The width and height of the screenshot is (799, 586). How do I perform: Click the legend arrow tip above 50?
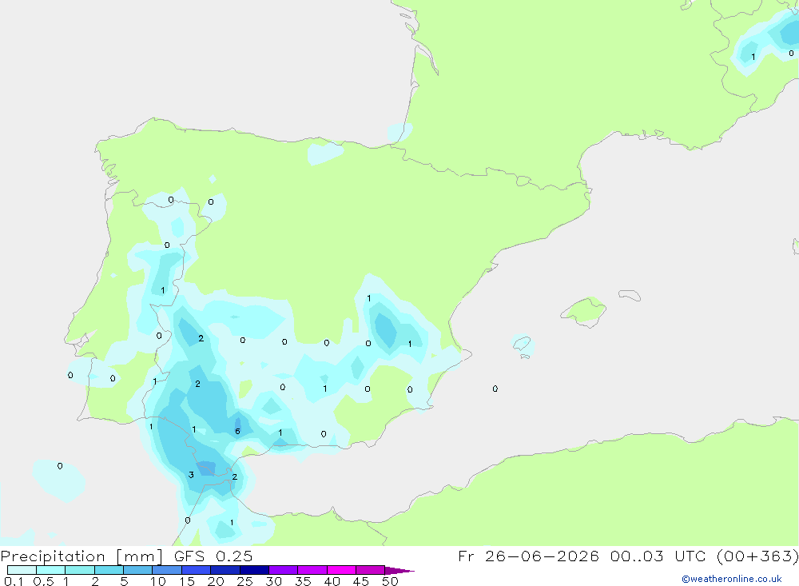pos(399,570)
